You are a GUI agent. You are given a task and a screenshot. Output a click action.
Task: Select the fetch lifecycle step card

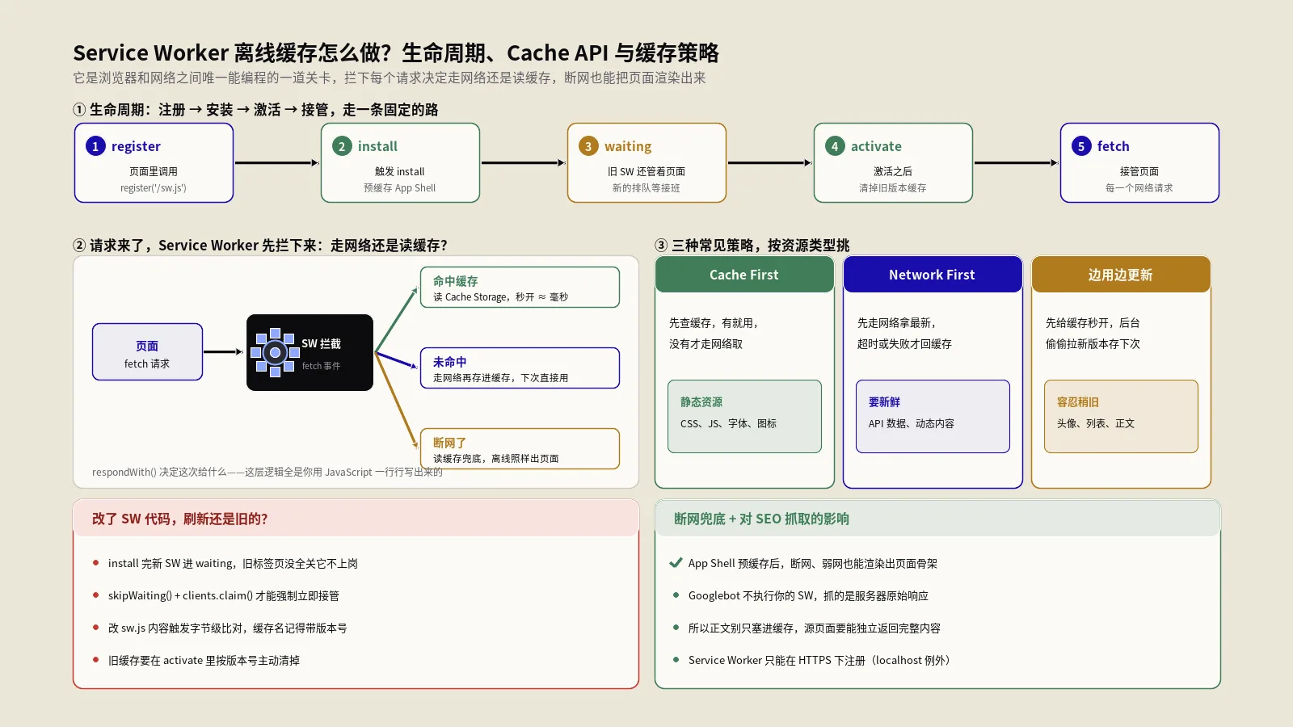tap(1139, 162)
